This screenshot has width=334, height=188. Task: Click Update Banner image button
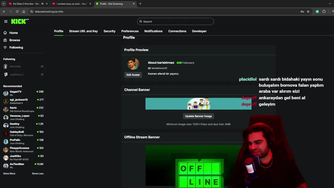coord(198,116)
